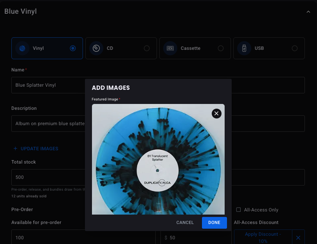Confirm images with the Done button
The image size is (317, 244).
[214, 222]
